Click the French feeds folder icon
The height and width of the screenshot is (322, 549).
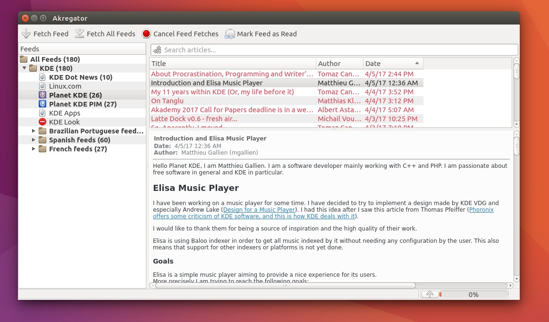(x=42, y=149)
